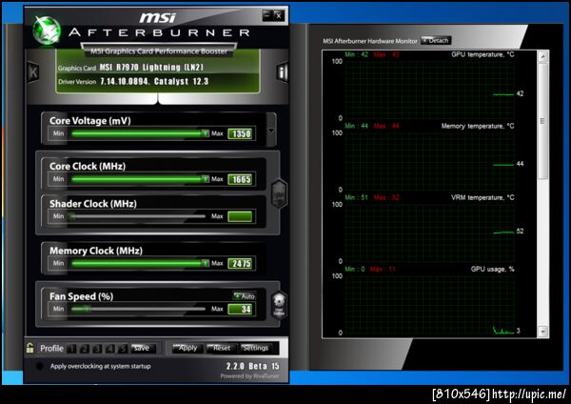Click the green MSI Afterburner logo orb
Viewport: 571px width, 404px height.
pyautogui.click(x=47, y=31)
